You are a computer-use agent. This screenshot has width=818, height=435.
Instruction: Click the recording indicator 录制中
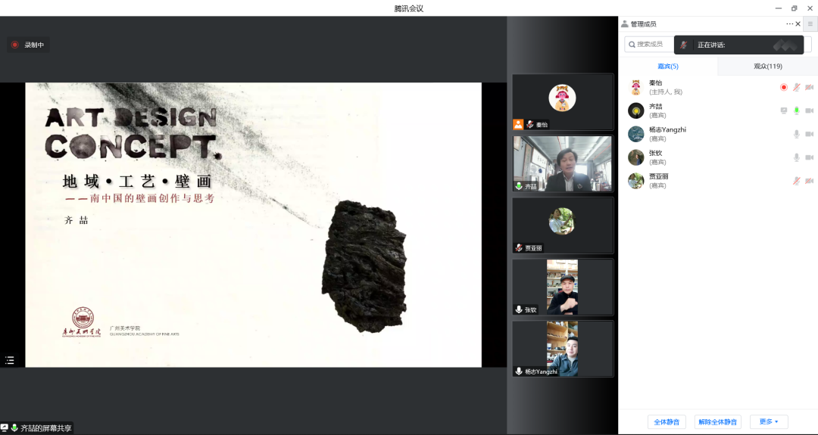coord(28,45)
